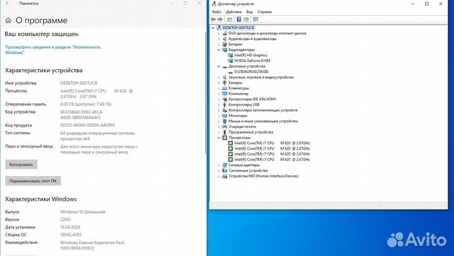The image size is (454, 256).
Task: Click the Аудиовходы и аудиовыходы speaker icon
Action: pyautogui.click(x=224, y=39)
